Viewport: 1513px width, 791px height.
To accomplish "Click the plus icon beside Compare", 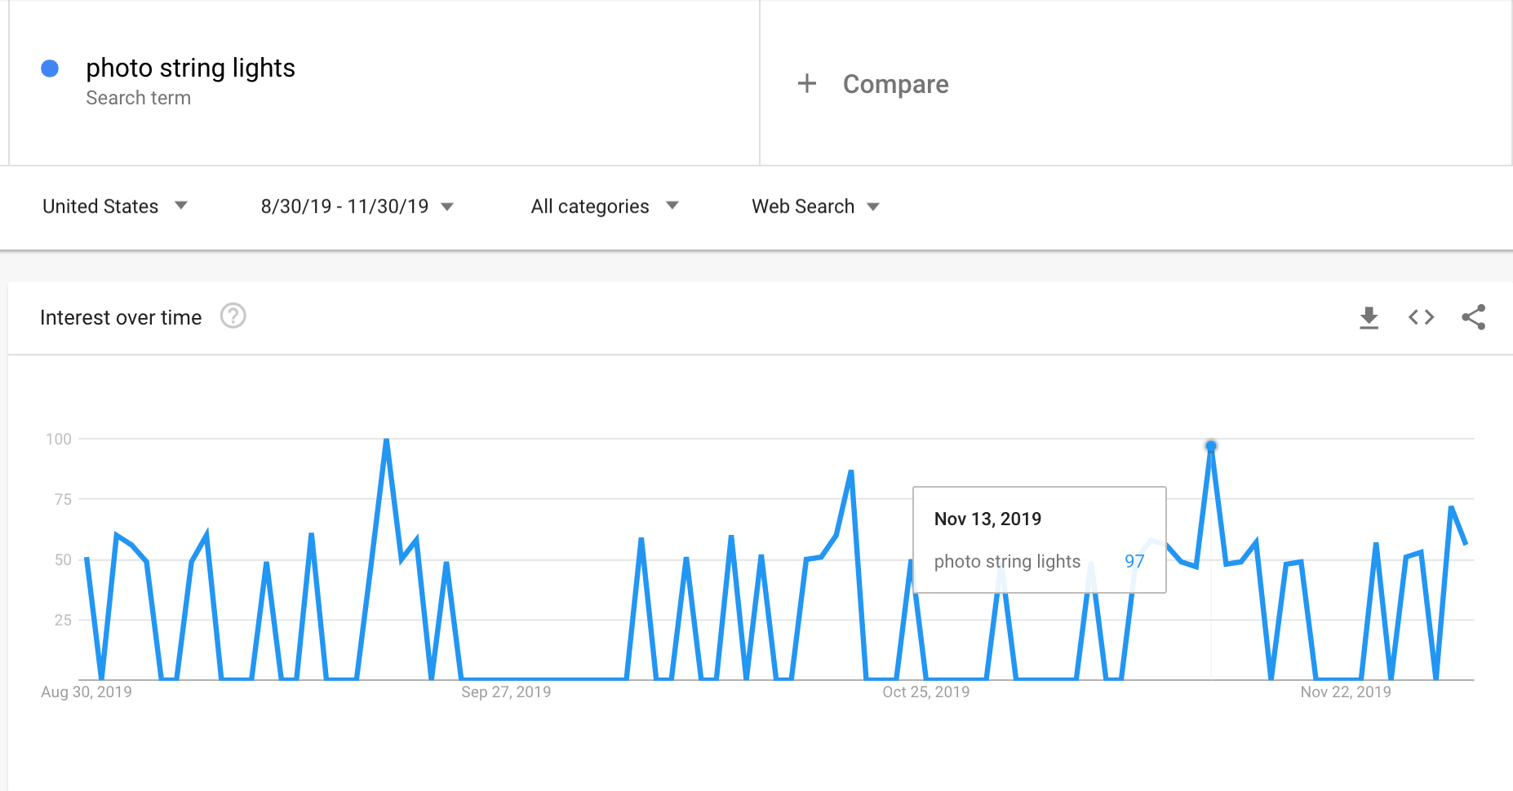I will pyautogui.click(x=806, y=83).
